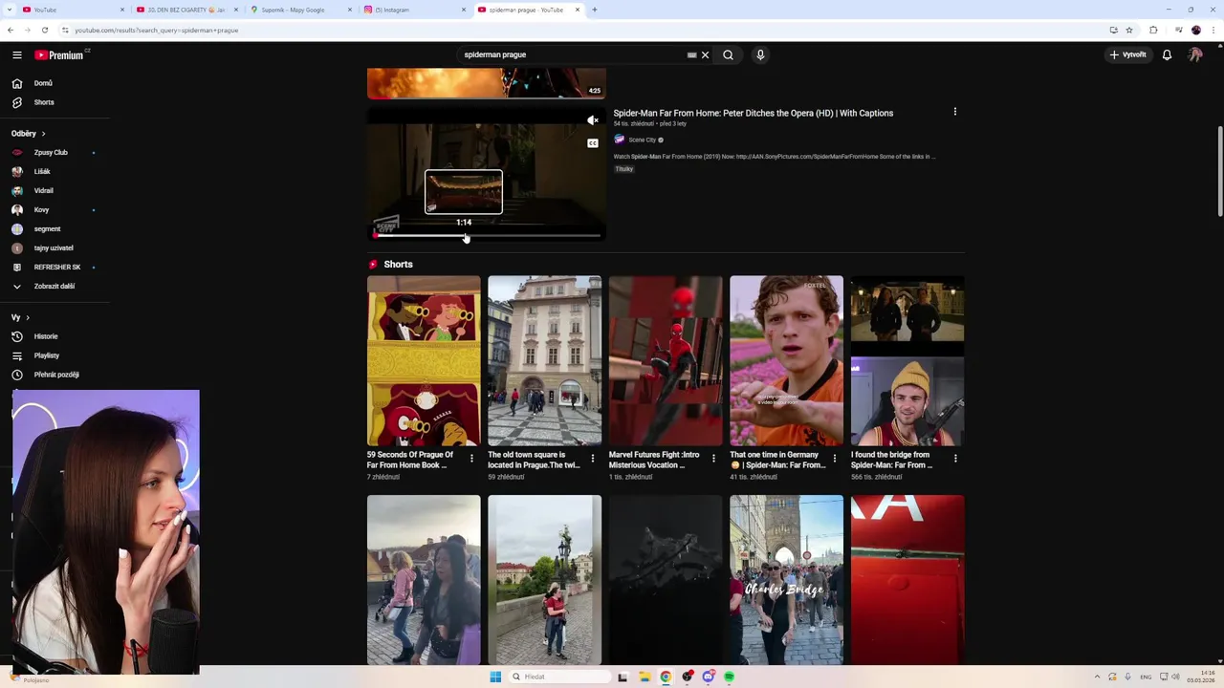Open The old town square short thumbnail
This screenshot has height=688, width=1224.
544,360
